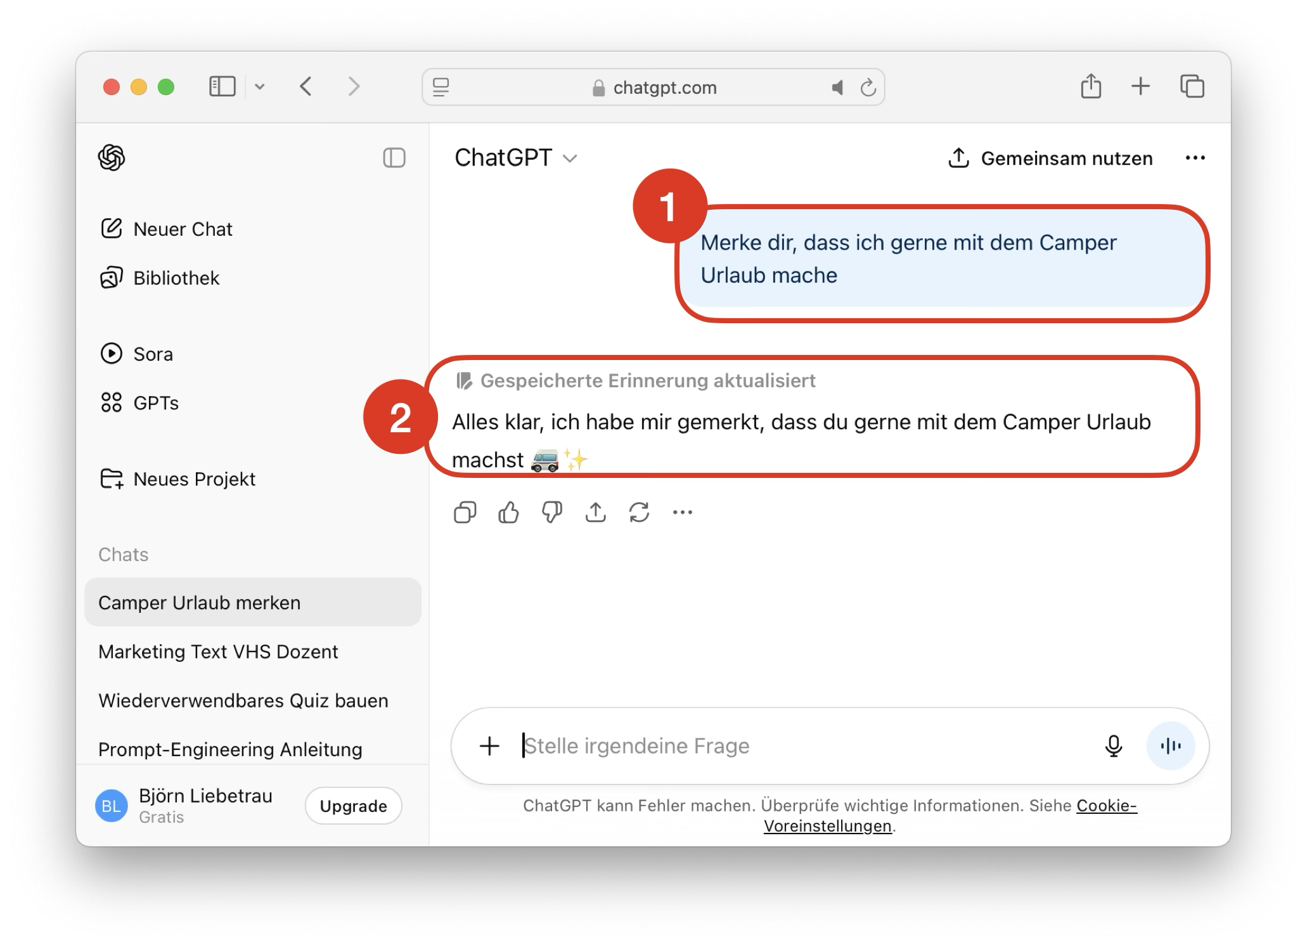Screen dimensions: 1307x947
Task: Regenerate the assistant's response
Action: [x=639, y=512]
